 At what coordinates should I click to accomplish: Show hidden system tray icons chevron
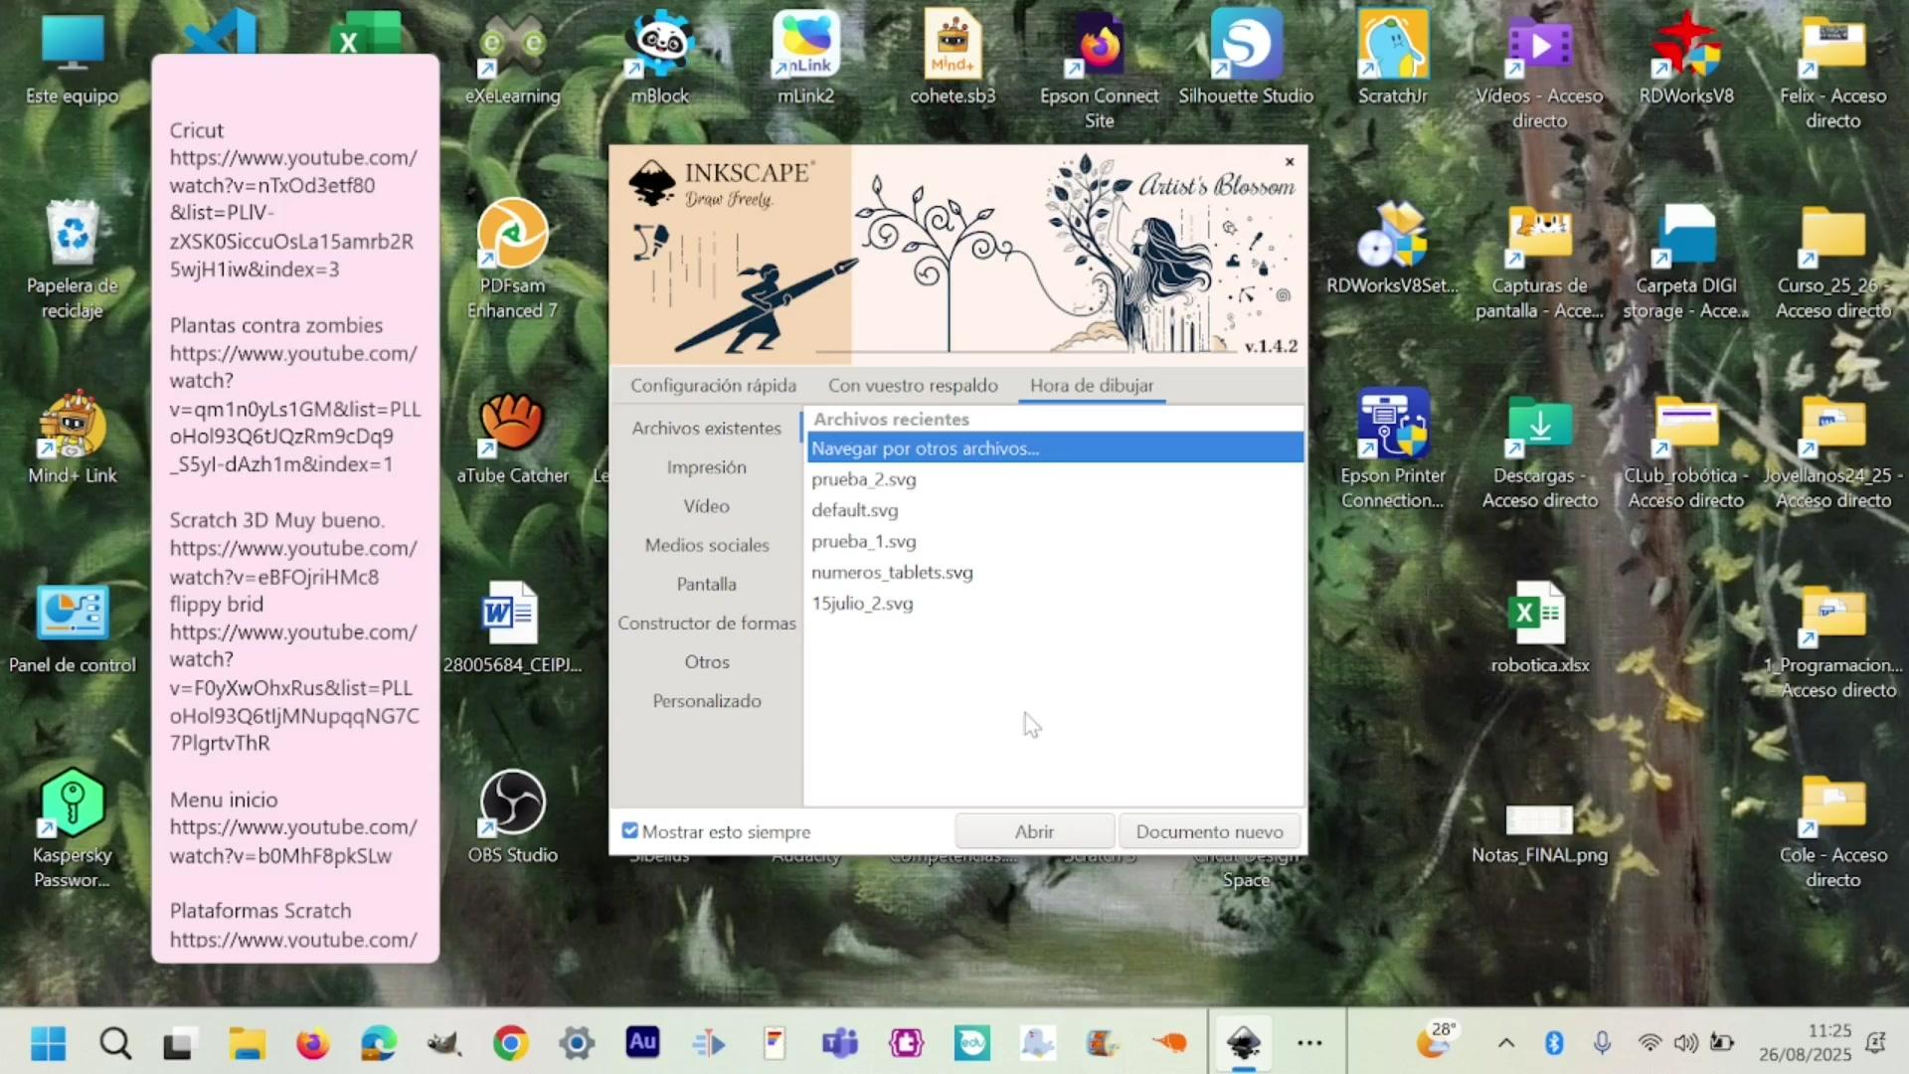tap(1506, 1043)
